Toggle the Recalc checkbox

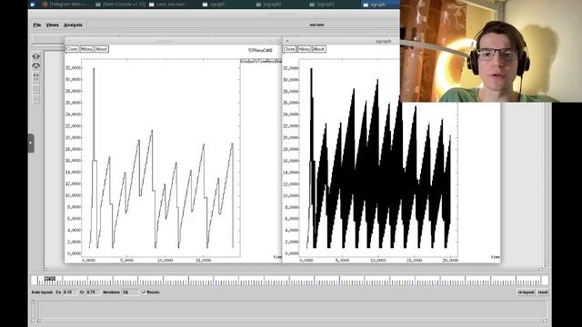pos(144,292)
